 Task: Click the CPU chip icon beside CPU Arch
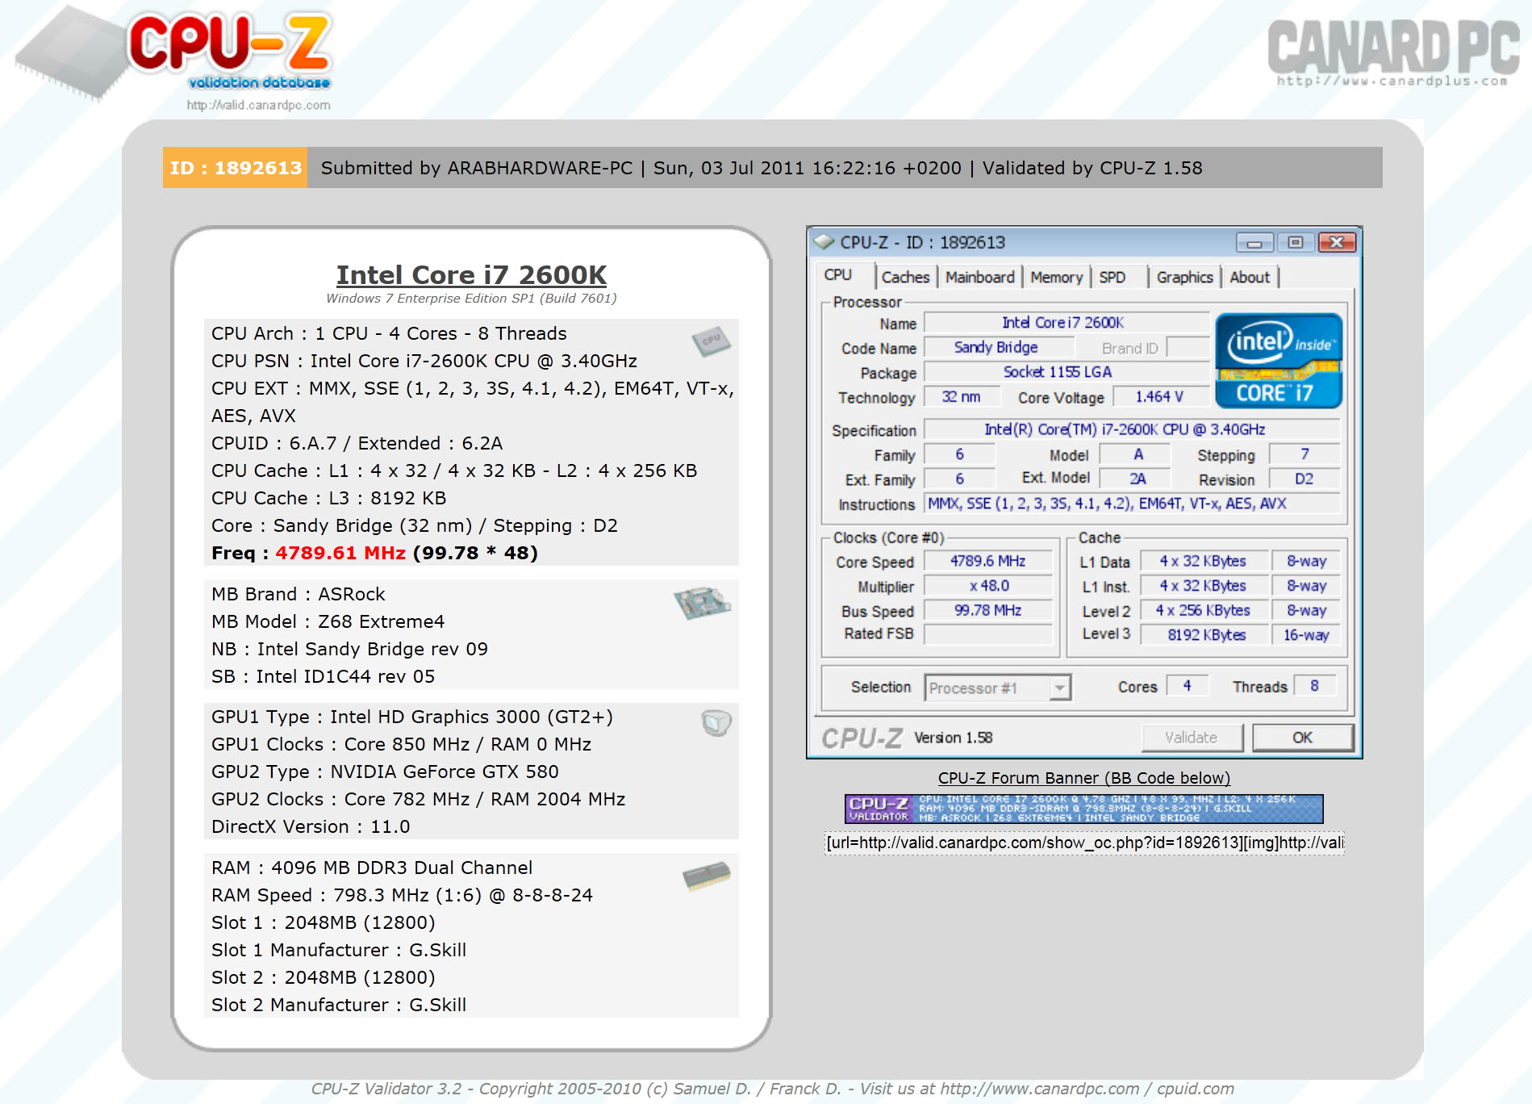(x=711, y=341)
